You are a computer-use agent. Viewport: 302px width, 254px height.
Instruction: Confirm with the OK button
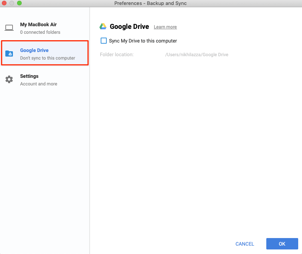click(x=282, y=244)
